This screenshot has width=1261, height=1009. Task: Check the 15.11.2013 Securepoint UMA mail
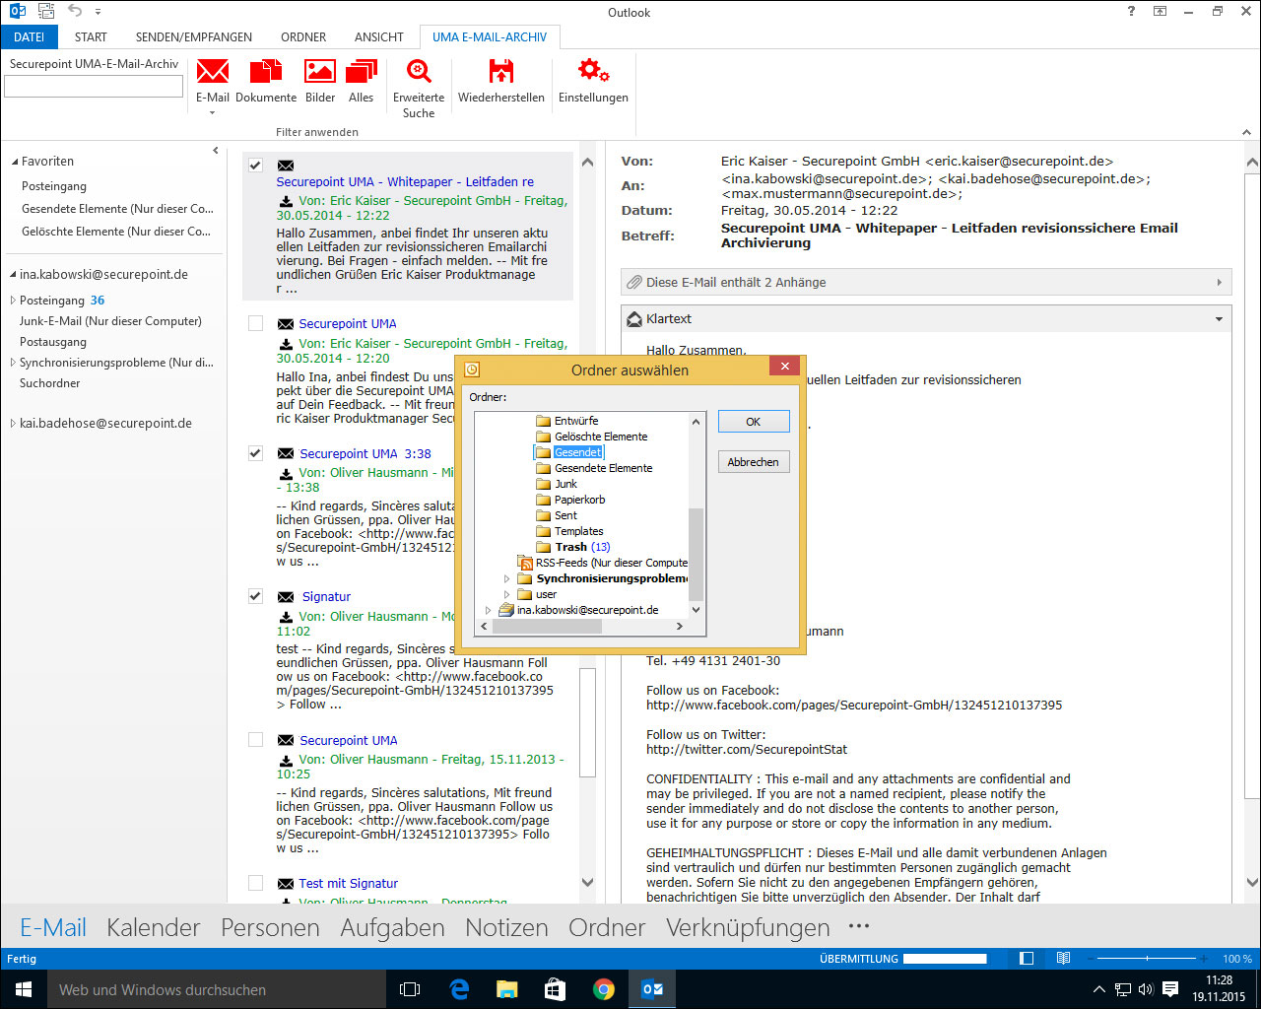point(255,740)
